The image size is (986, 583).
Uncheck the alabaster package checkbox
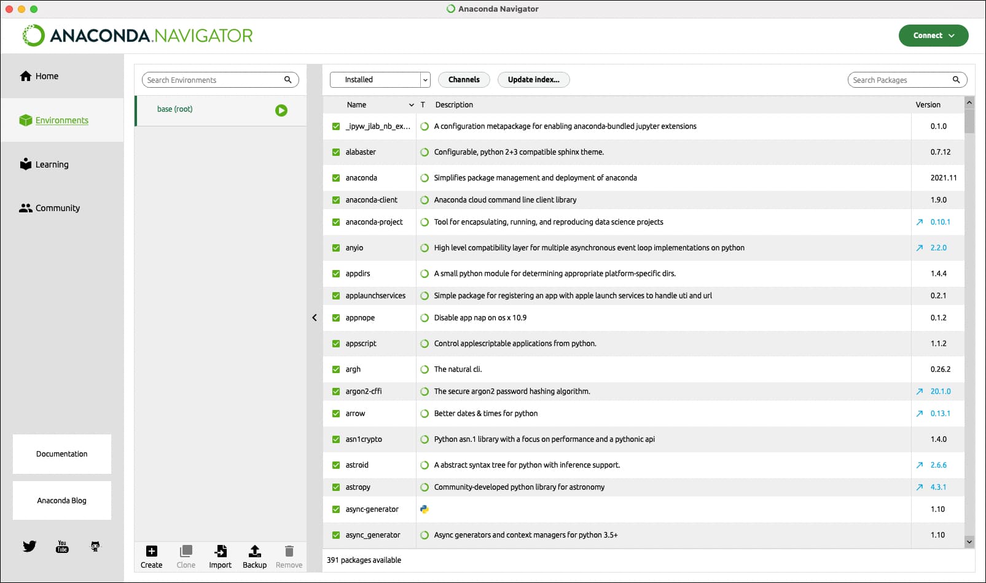(x=336, y=152)
